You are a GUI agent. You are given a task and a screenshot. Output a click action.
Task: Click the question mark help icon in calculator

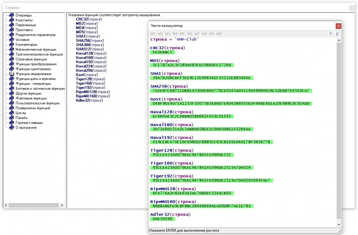330,34
